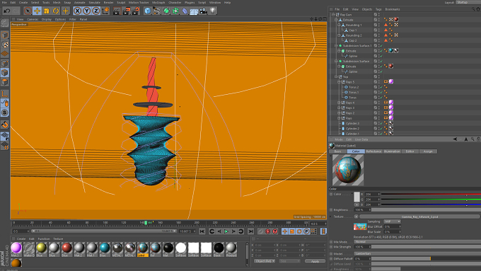481x271 pixels.
Task: Select the Black material sphere
Action: click(219, 248)
